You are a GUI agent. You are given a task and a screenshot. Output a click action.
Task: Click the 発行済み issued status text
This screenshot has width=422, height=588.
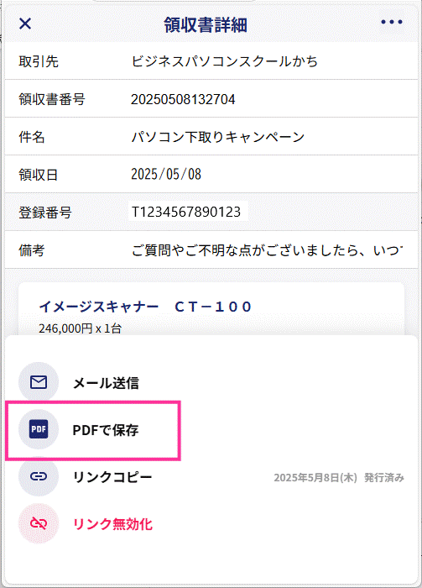pos(384,478)
